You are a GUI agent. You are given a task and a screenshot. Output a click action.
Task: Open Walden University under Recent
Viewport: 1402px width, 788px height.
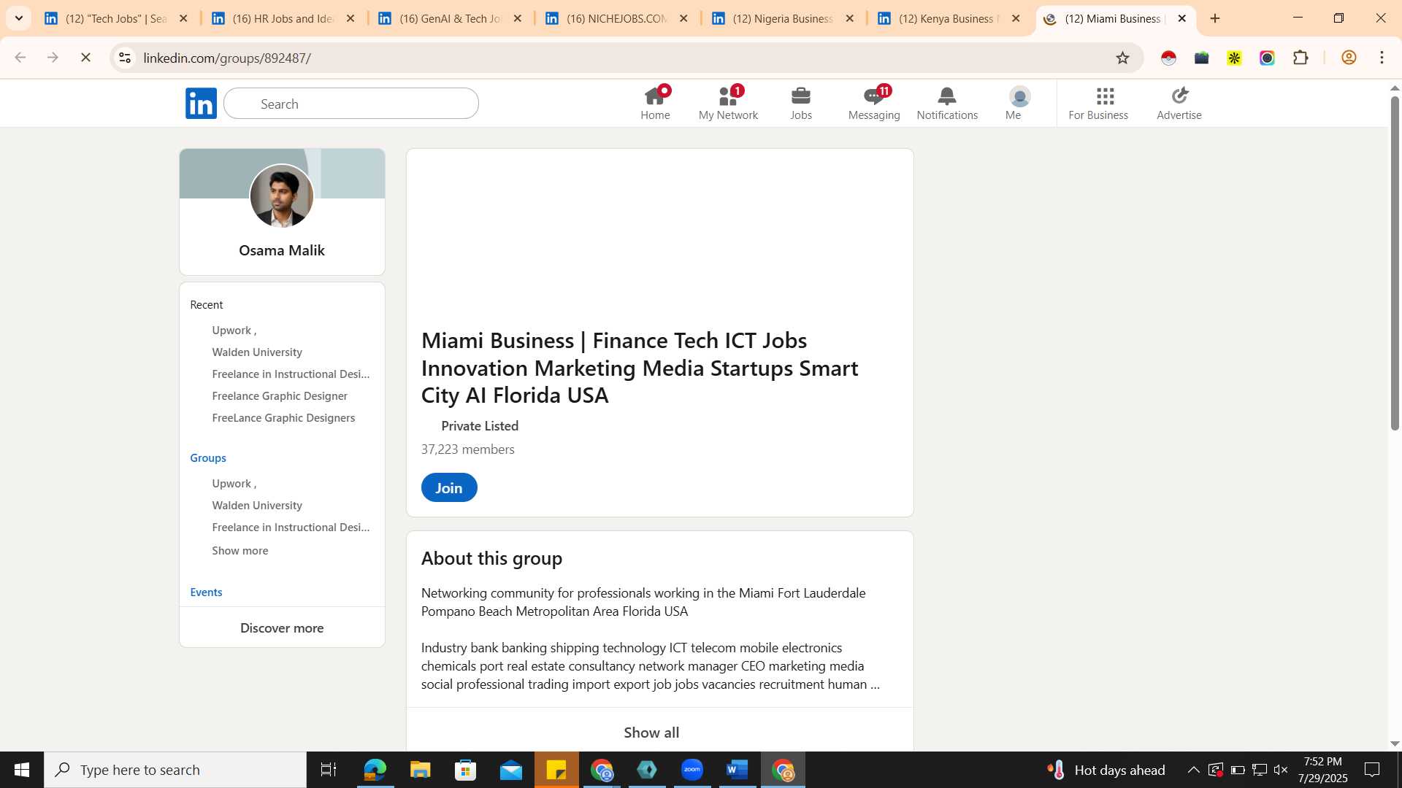point(257,352)
